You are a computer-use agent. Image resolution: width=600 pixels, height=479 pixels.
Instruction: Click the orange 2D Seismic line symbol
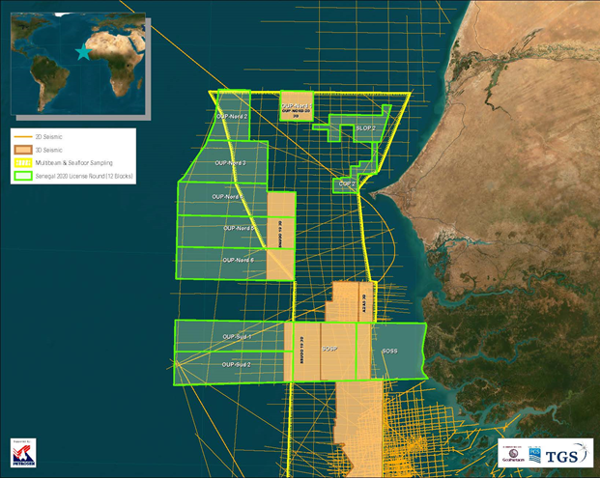pos(22,139)
